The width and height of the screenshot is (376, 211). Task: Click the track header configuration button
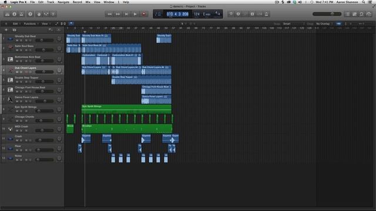point(59,30)
